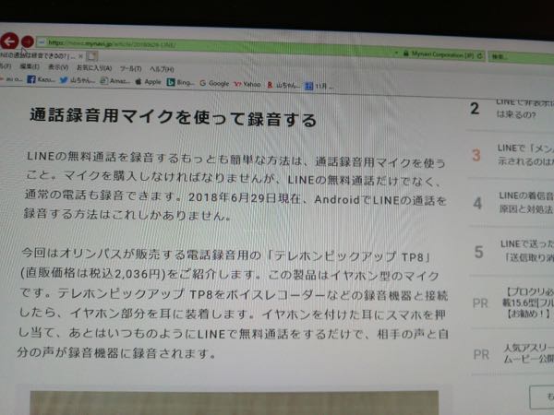Click the green search box
554x415 pixels.
tap(521, 57)
